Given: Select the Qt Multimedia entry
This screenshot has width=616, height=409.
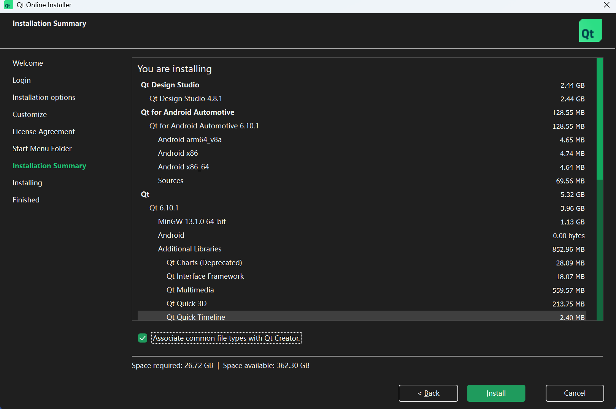Looking at the screenshot, I should (x=362, y=290).
